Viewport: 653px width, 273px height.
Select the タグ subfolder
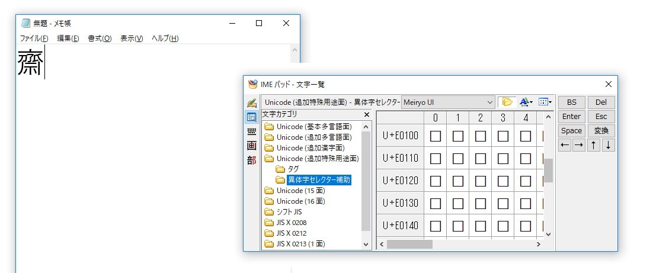pos(287,169)
